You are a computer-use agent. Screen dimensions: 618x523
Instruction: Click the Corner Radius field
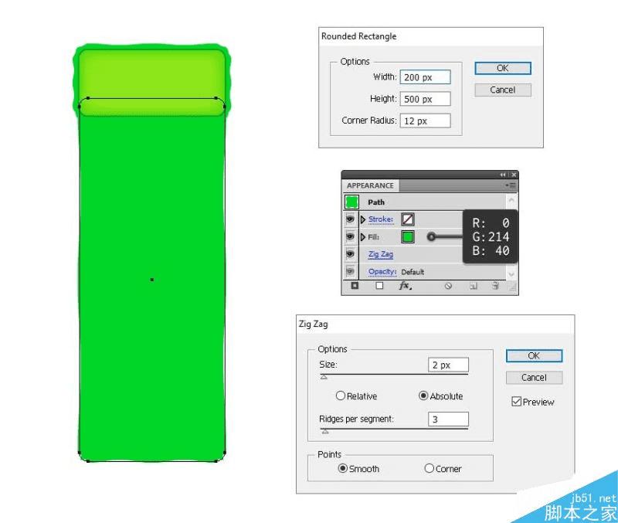pos(425,121)
